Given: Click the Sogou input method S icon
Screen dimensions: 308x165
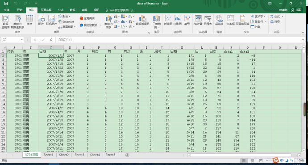Looking at the screenshot, I should [x=276, y=160].
